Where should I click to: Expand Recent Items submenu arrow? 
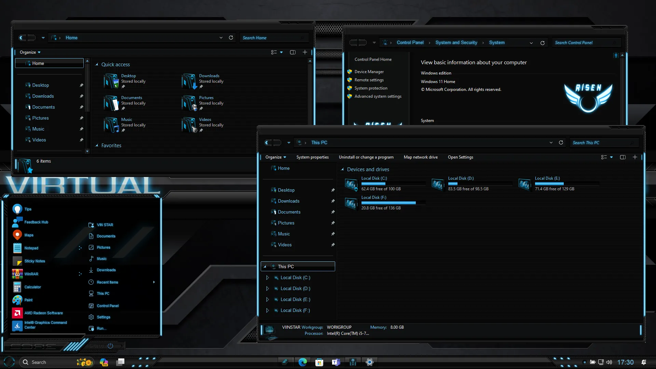(x=154, y=282)
